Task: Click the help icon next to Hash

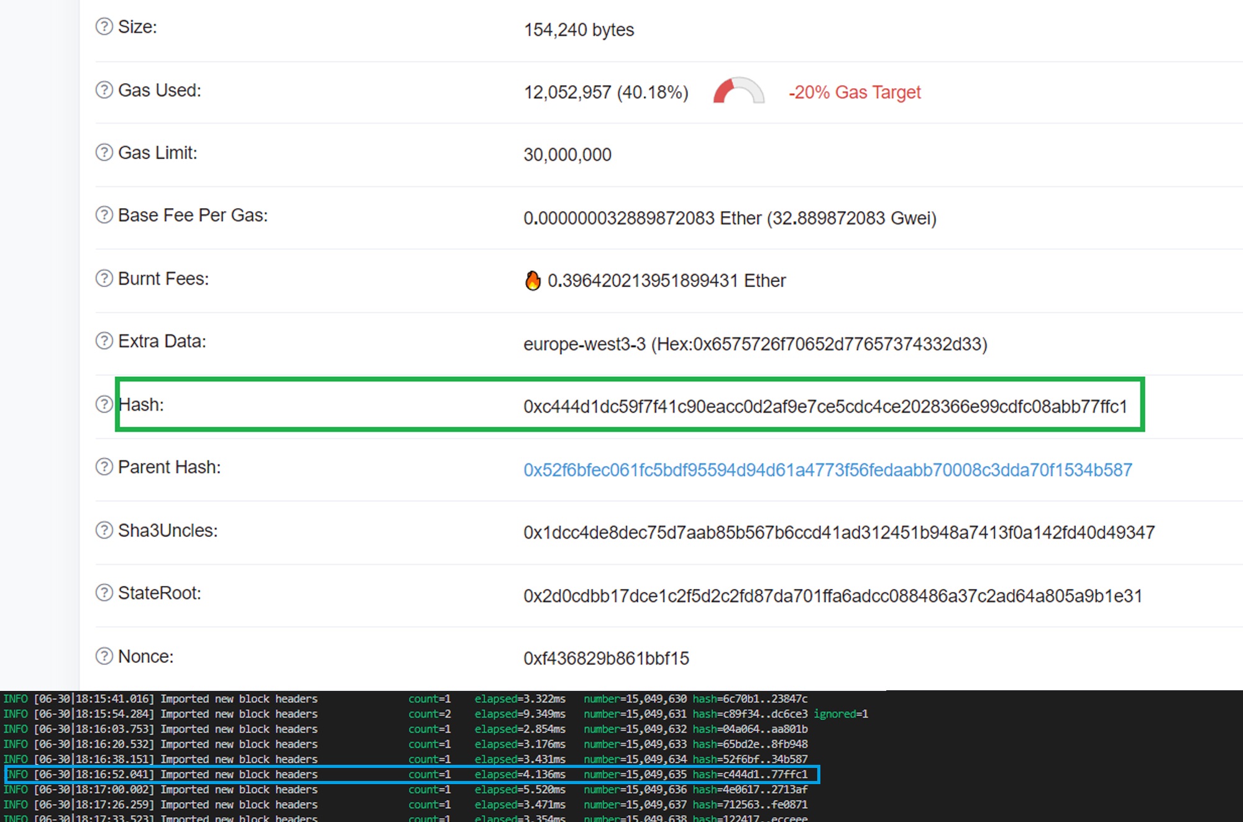Action: point(104,404)
